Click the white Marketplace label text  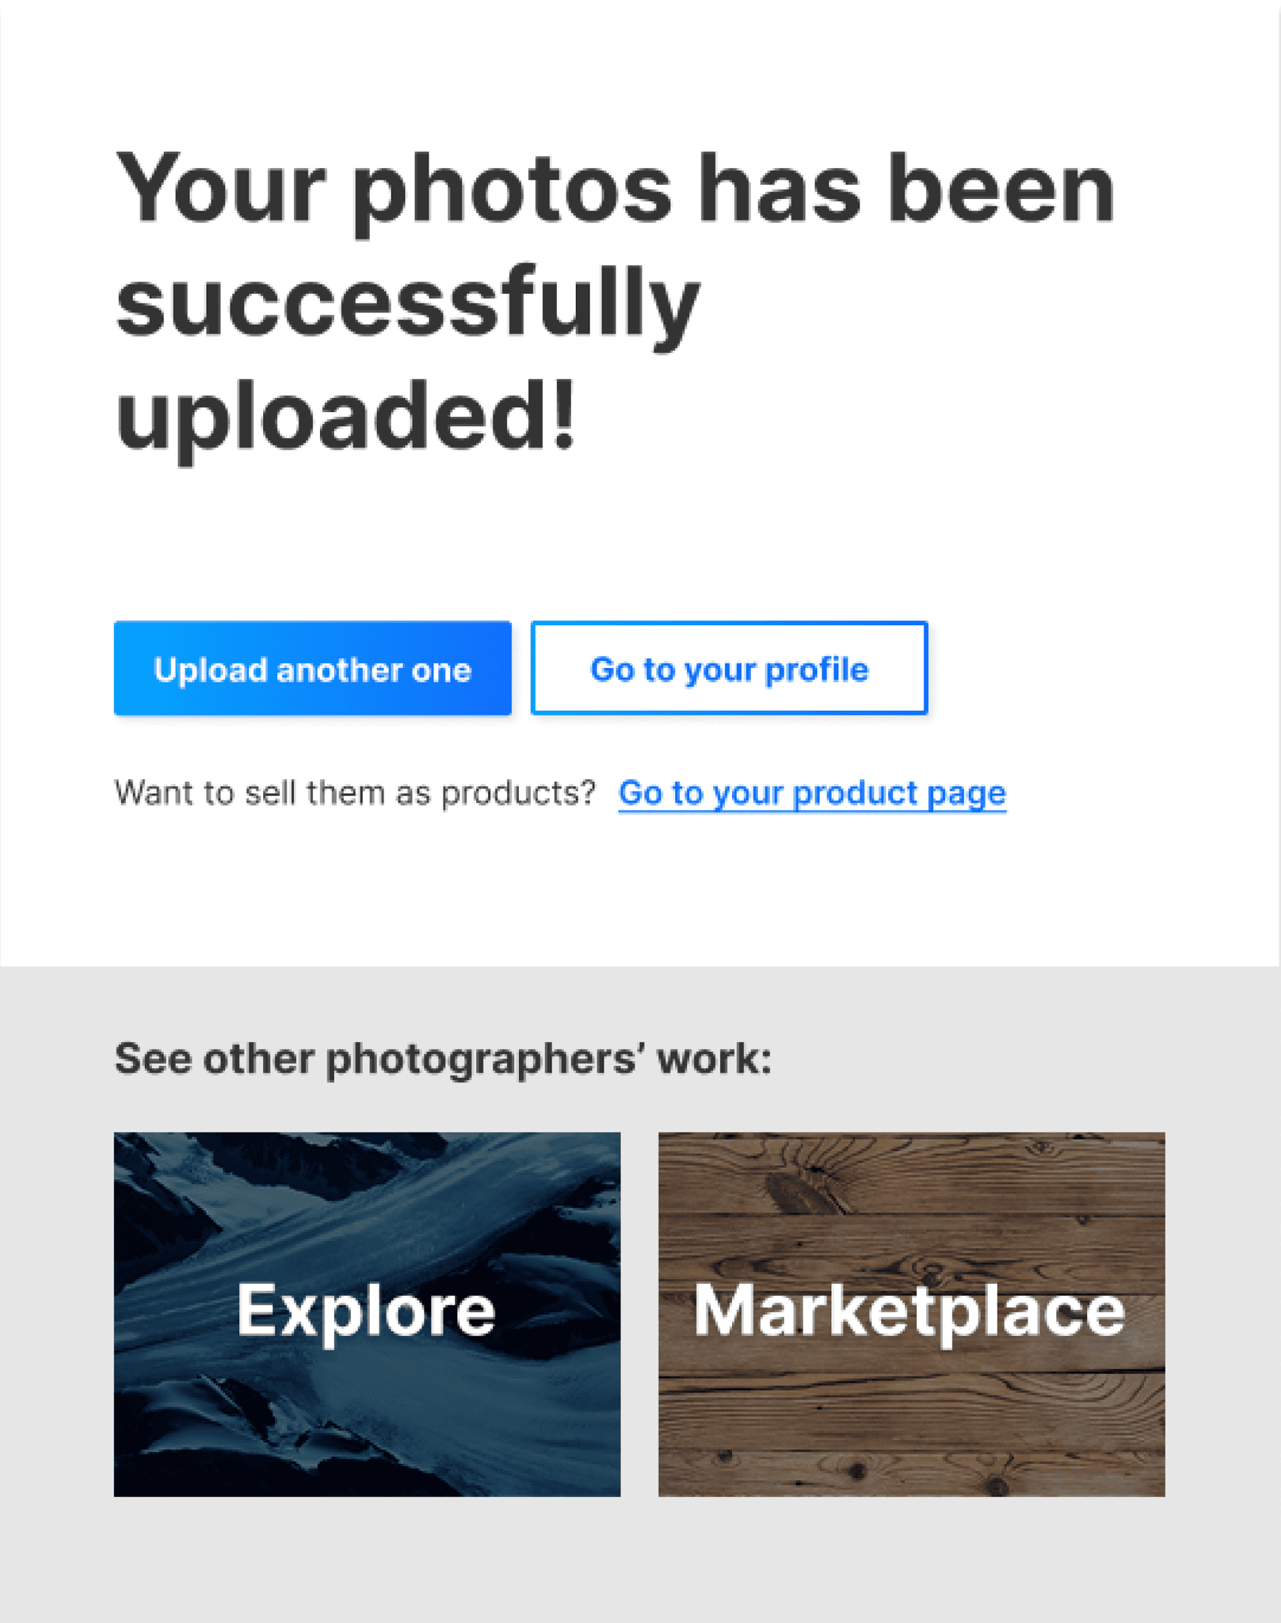pos(909,1312)
